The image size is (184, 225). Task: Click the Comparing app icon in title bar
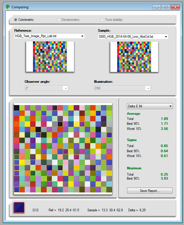click(x=8, y=7)
